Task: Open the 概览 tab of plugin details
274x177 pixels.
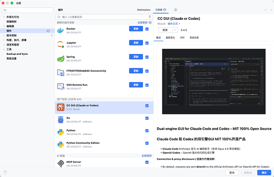Action: pos(158,38)
